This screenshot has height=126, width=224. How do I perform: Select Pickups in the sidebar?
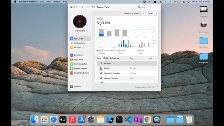tap(77, 48)
